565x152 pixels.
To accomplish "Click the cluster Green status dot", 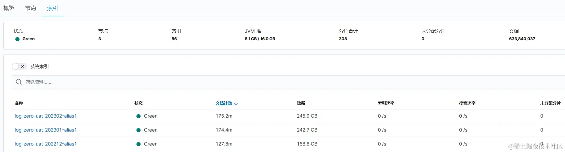I will [17, 39].
